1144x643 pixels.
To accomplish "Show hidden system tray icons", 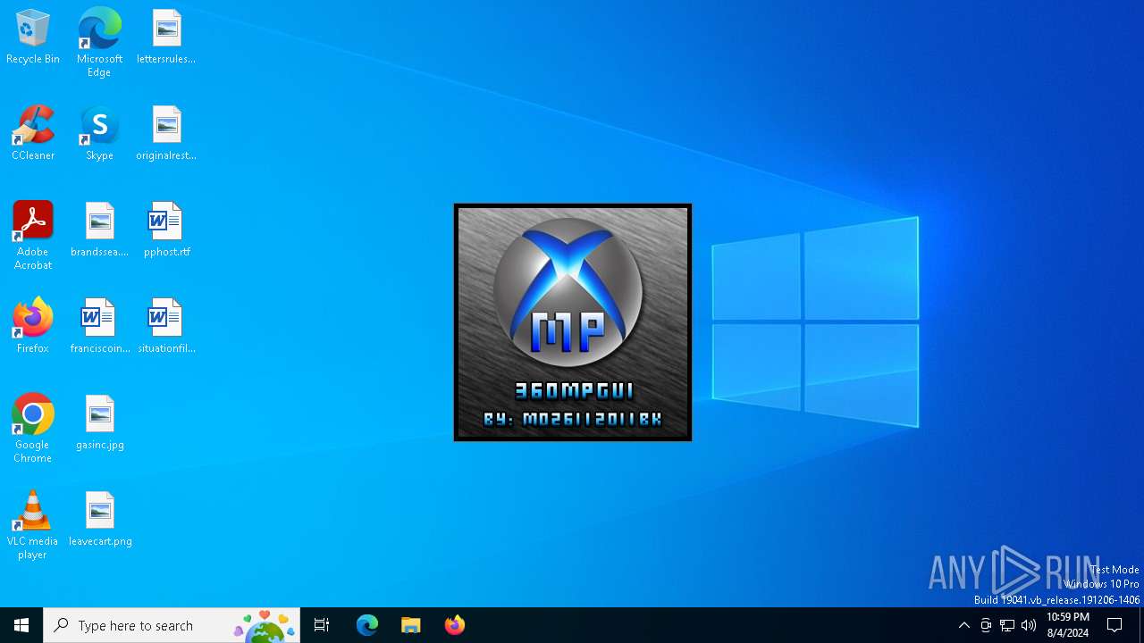I will click(x=963, y=625).
